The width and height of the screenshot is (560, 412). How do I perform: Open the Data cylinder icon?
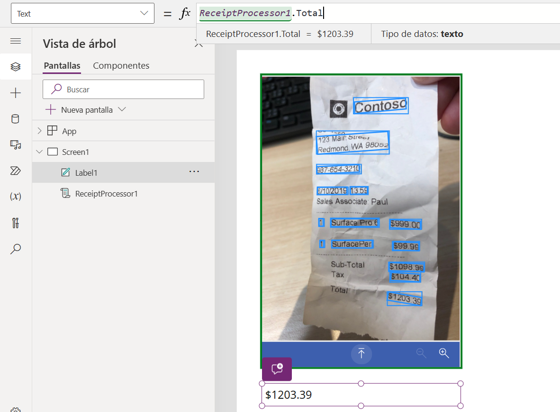[x=15, y=119]
